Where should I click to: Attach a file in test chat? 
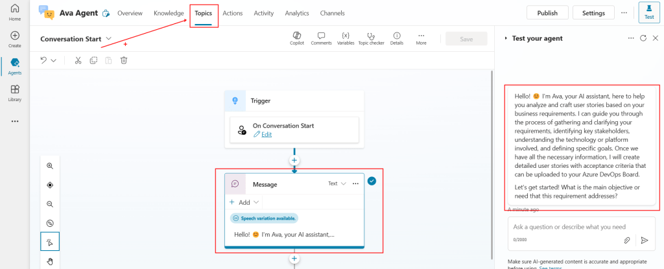pos(627,240)
